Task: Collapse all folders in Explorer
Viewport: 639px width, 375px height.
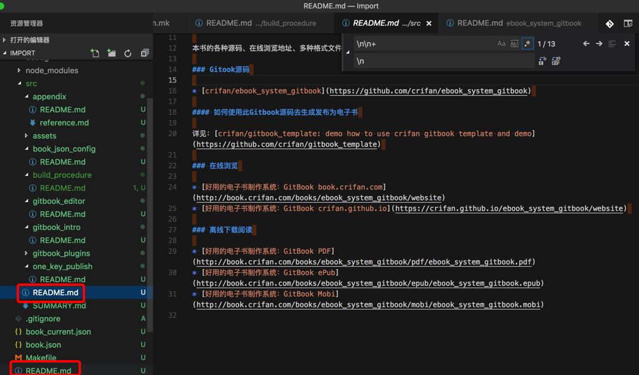Action: point(144,53)
